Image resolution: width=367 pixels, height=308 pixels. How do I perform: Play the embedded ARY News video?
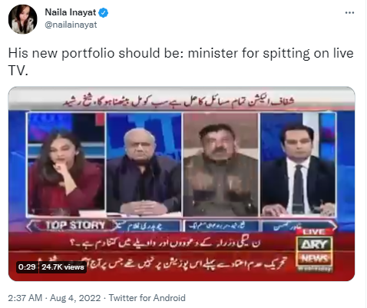click(x=181, y=184)
